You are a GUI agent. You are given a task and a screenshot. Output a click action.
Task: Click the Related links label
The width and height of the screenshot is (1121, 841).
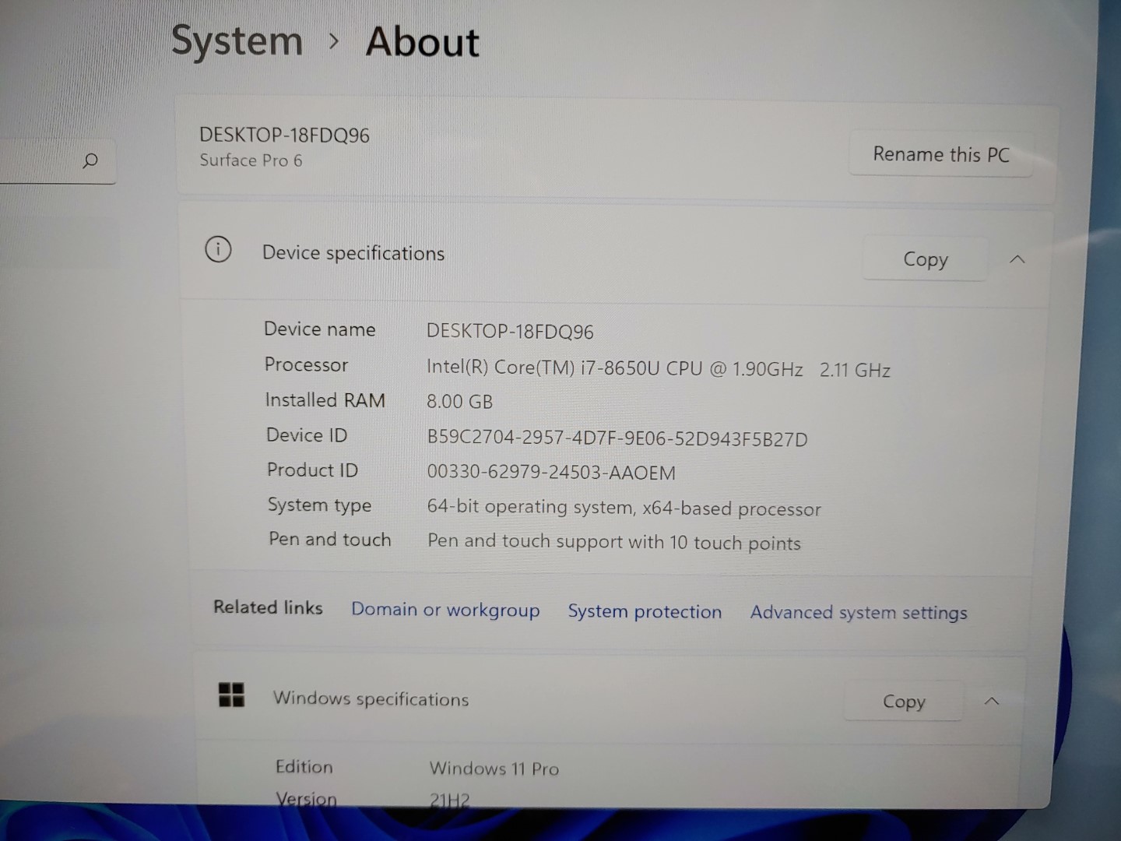(x=268, y=607)
